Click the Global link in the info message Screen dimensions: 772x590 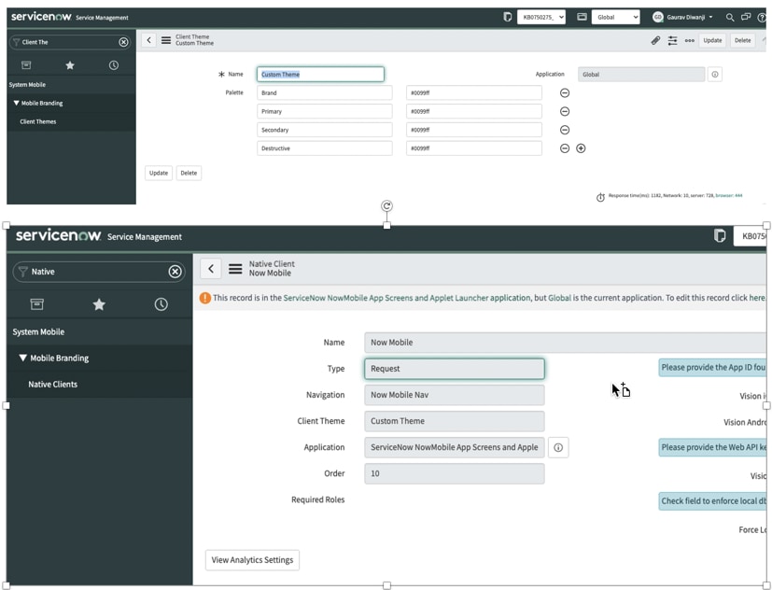(560, 298)
